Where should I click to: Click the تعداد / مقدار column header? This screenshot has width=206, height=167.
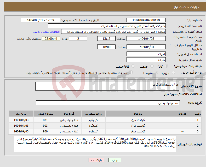click(45, 114)
